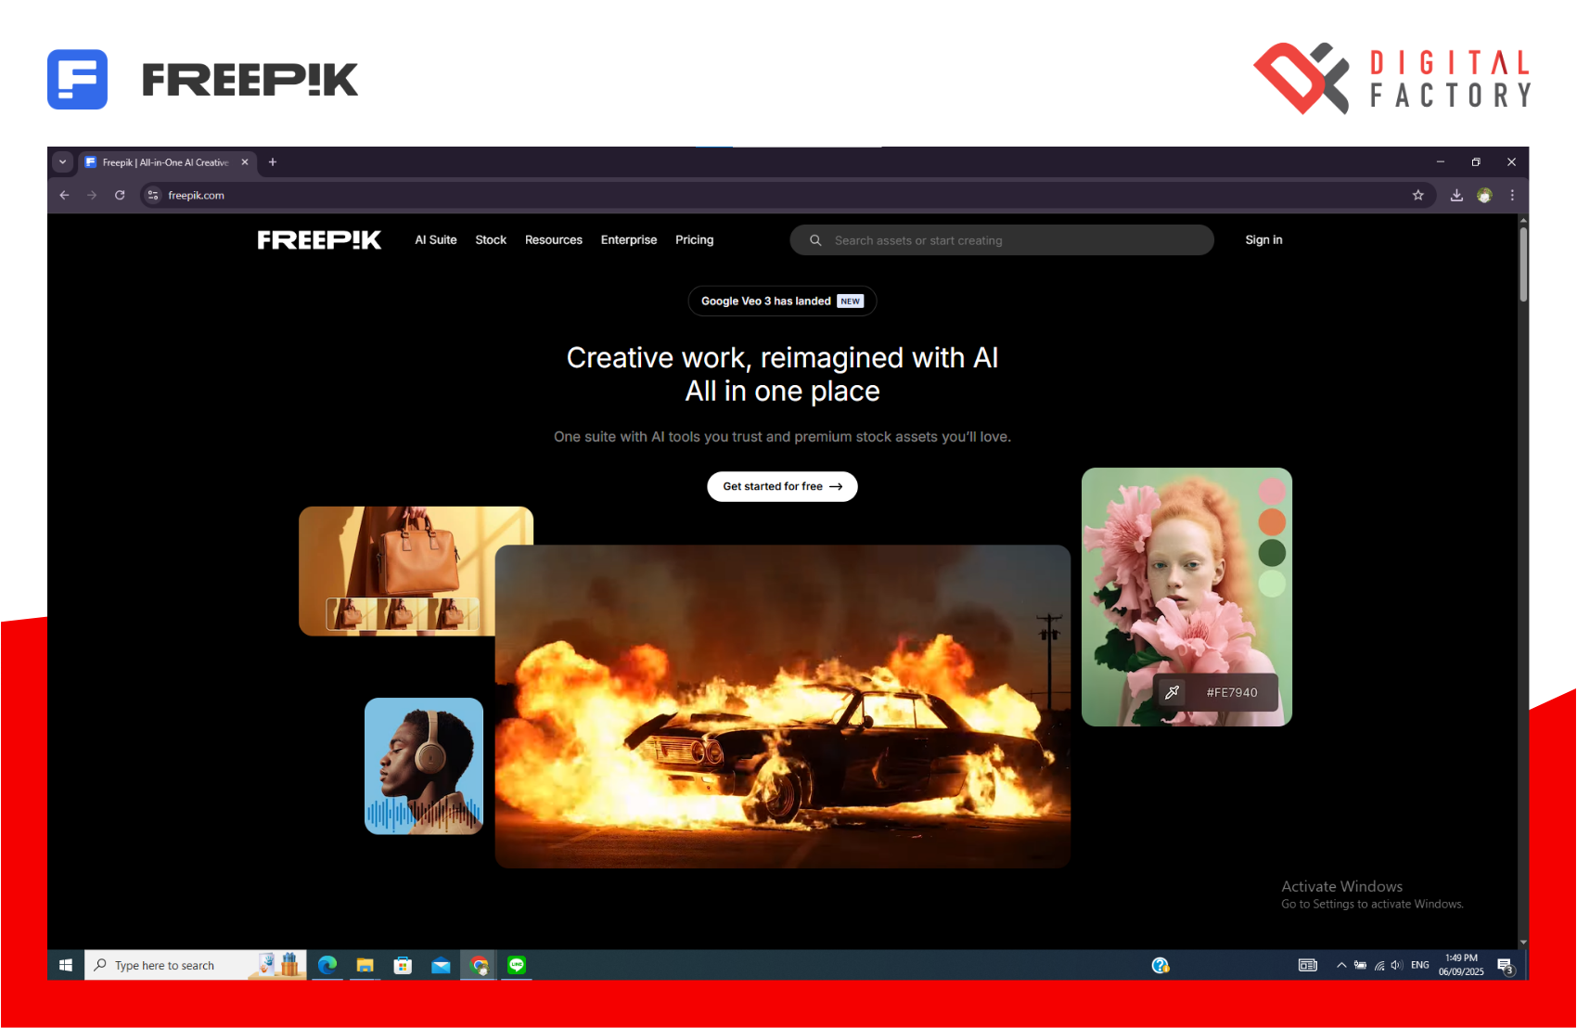This screenshot has height=1028, width=1577.
Task: Click the Sign in link
Action: click(1263, 240)
